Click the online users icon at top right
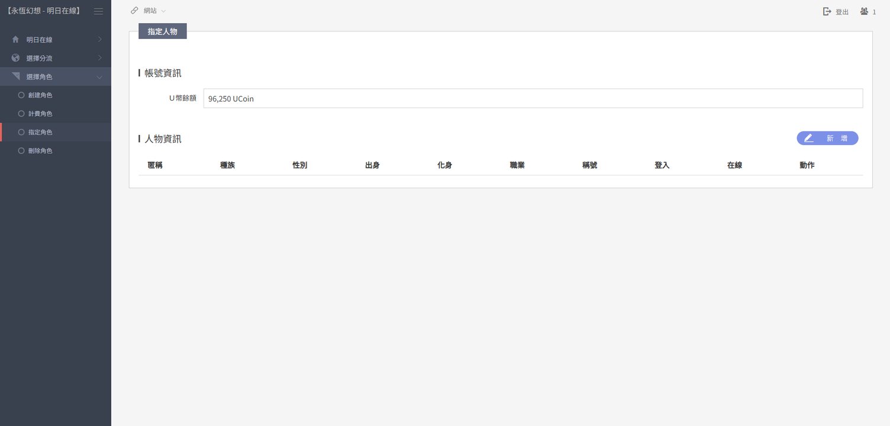This screenshot has width=890, height=426. pyautogui.click(x=864, y=11)
